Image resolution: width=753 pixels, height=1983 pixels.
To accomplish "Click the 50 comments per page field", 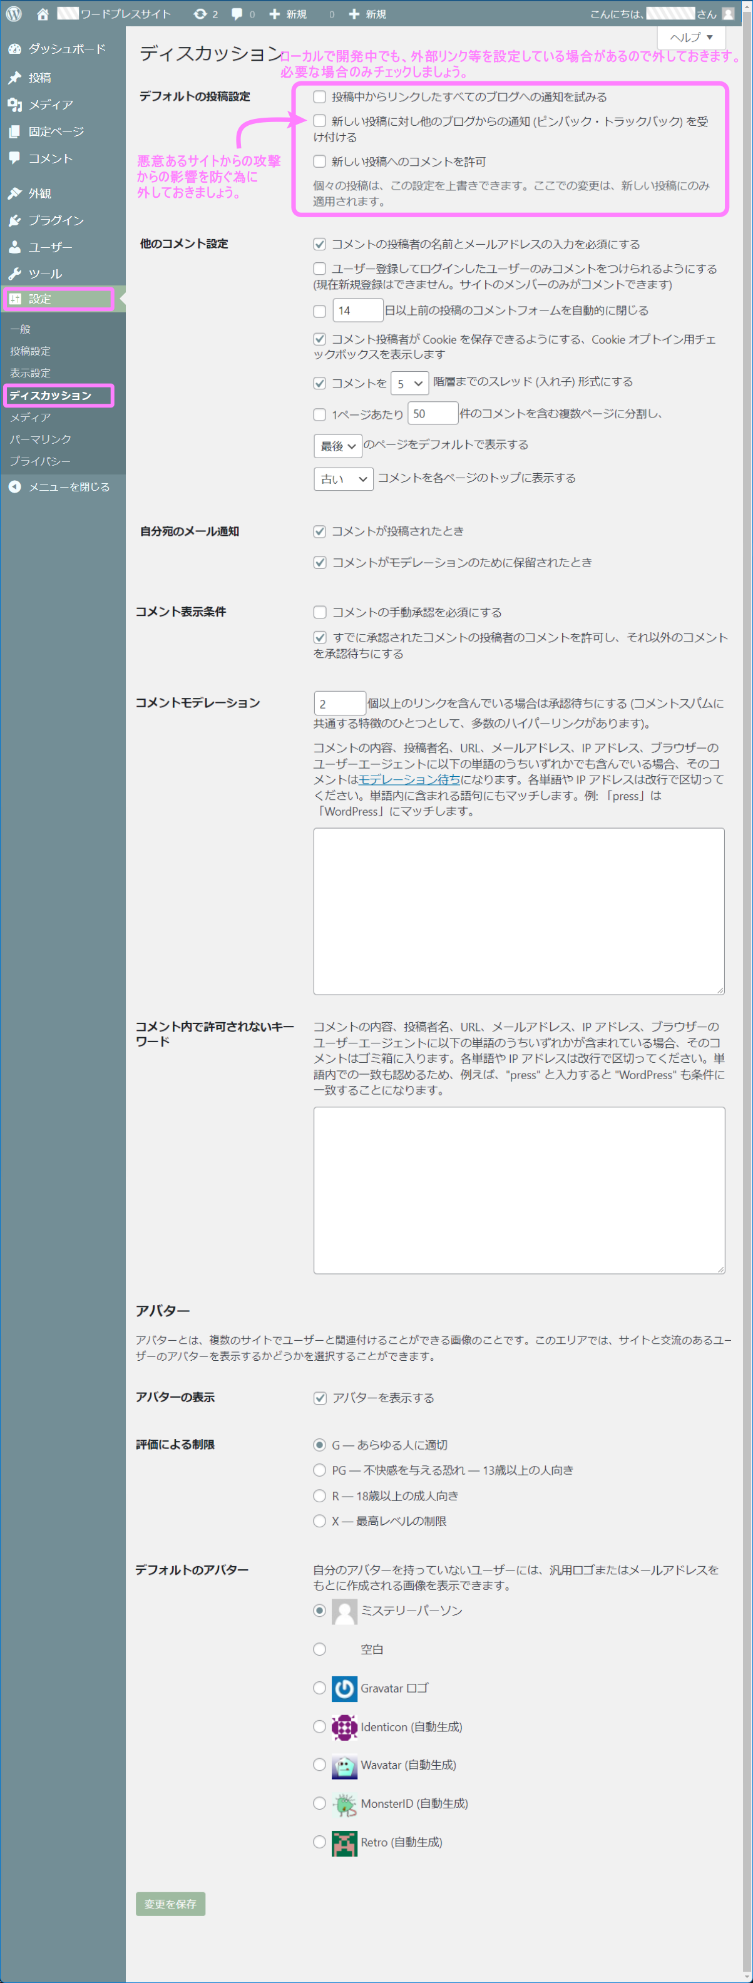I will tap(433, 413).
